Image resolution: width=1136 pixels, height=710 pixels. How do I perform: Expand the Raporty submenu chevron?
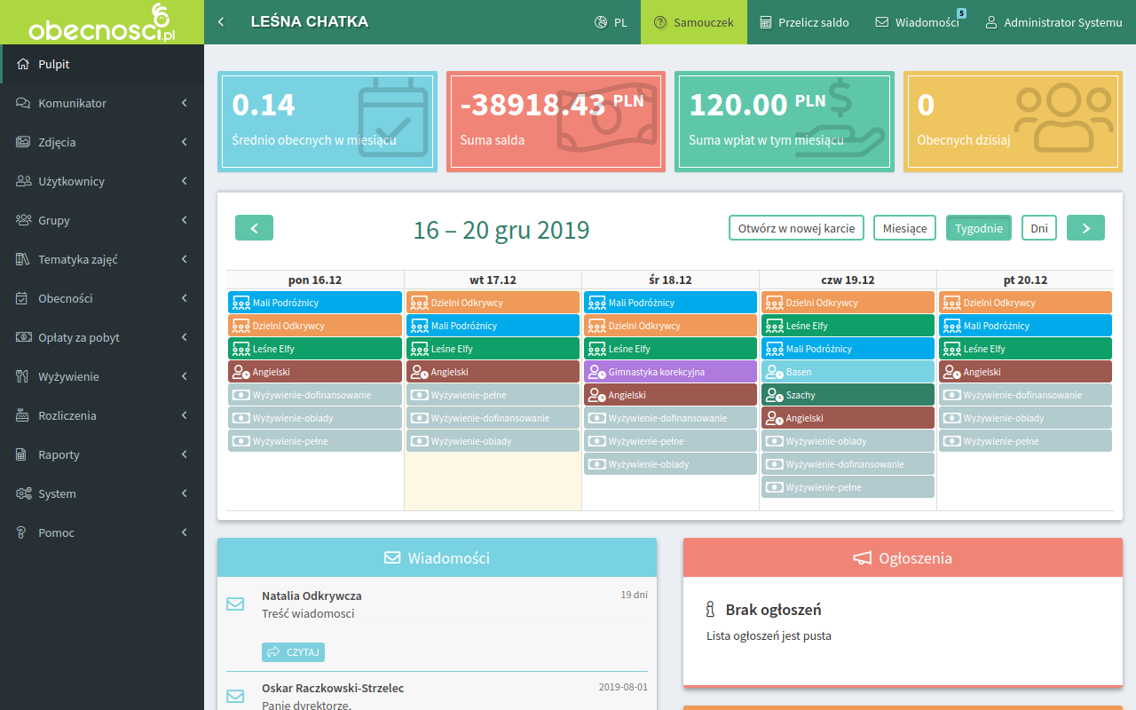pyautogui.click(x=184, y=454)
